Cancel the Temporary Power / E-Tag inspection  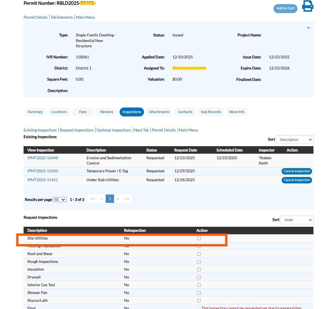pyautogui.click(x=297, y=171)
